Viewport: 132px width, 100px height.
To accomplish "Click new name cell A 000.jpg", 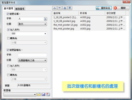I will pos(85,17).
